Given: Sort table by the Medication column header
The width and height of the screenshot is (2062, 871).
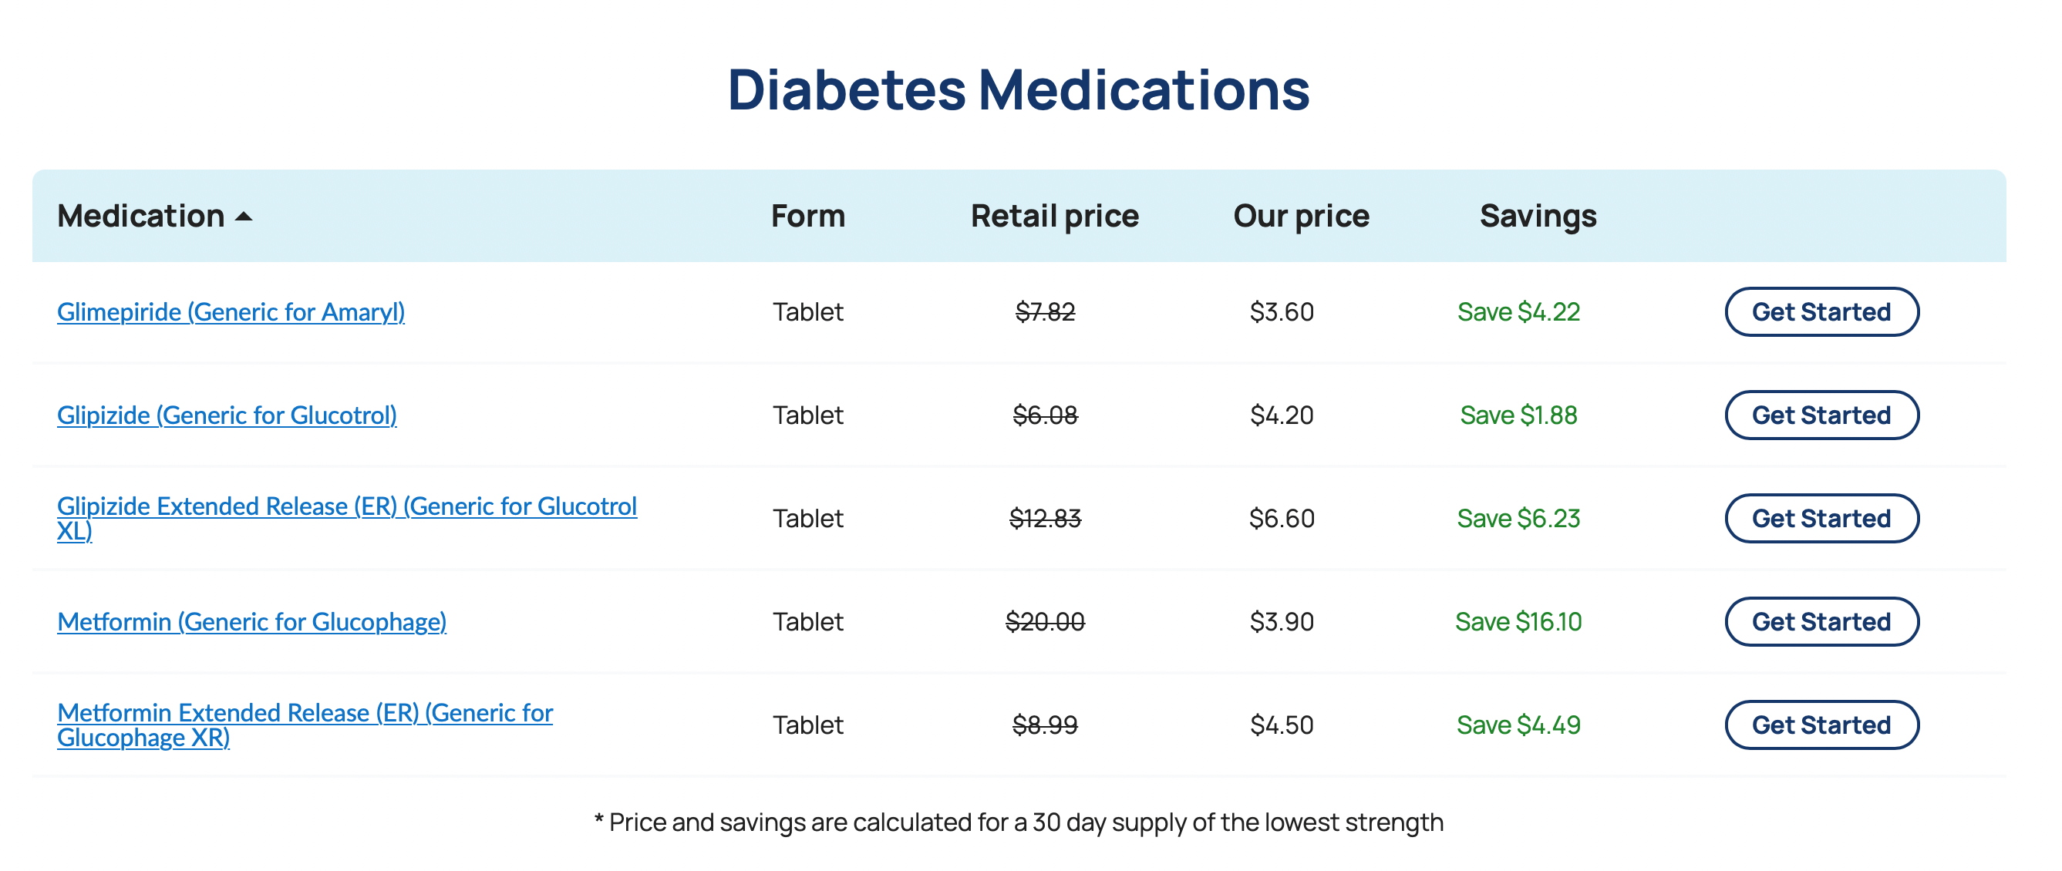Looking at the screenshot, I should pos(141,217).
